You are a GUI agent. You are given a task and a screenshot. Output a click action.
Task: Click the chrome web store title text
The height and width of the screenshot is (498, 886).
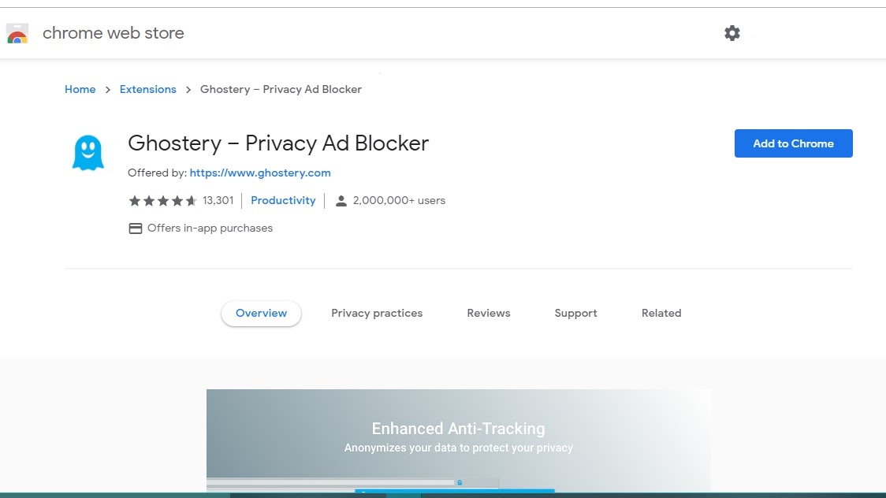[113, 33]
